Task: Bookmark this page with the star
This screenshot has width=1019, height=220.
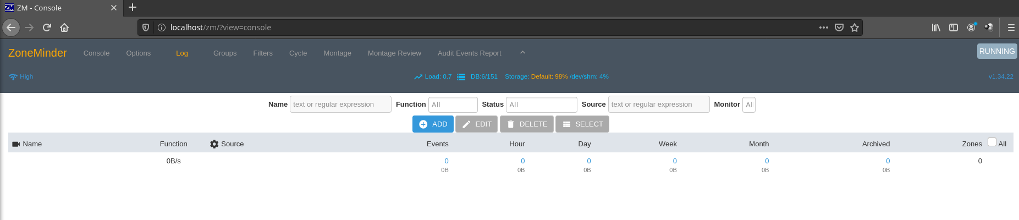Action: pyautogui.click(x=855, y=28)
